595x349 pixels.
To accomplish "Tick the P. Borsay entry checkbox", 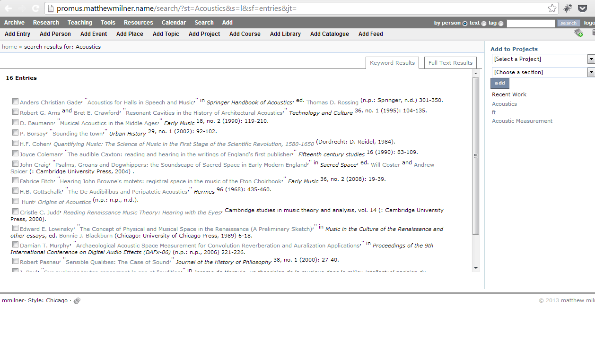I will click(x=16, y=133).
